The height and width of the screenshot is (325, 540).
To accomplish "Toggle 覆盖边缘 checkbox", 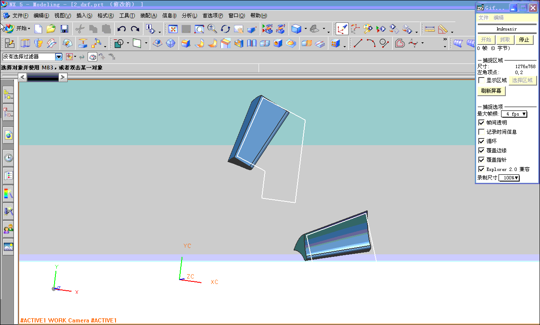I will click(x=481, y=151).
